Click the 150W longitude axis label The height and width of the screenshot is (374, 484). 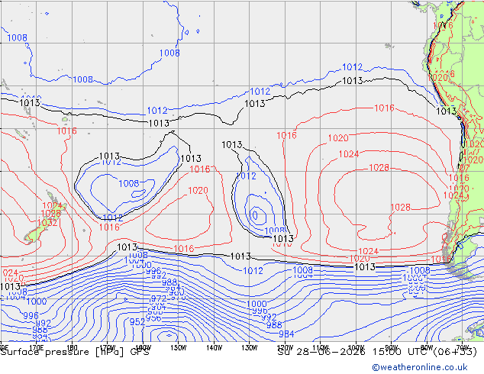tap(179, 347)
